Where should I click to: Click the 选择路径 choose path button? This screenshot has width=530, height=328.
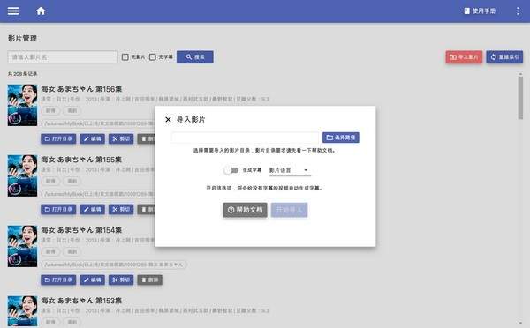click(x=341, y=138)
